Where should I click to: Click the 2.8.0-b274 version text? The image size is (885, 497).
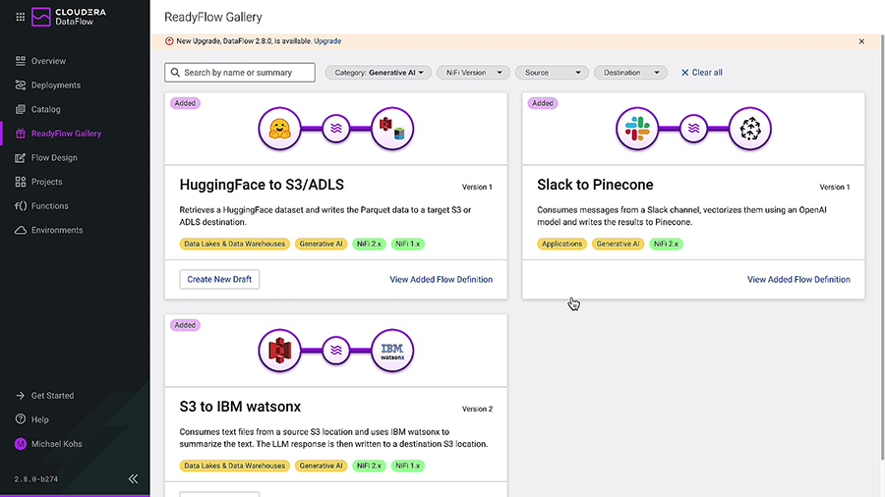coord(36,479)
